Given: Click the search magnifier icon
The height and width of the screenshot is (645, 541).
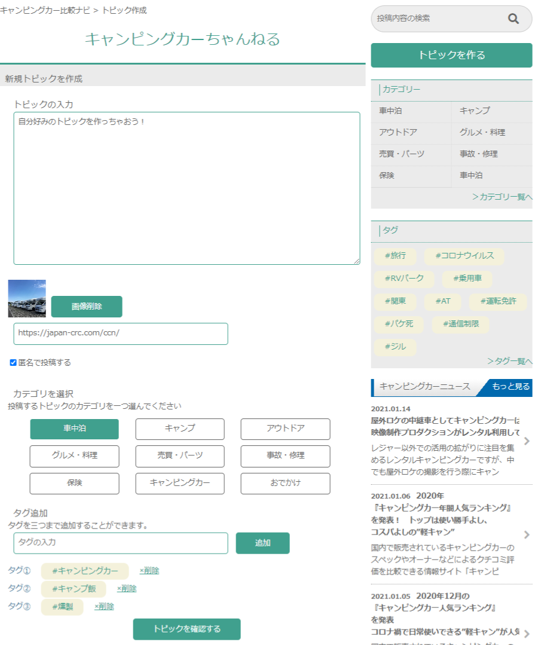Looking at the screenshot, I should tap(513, 19).
